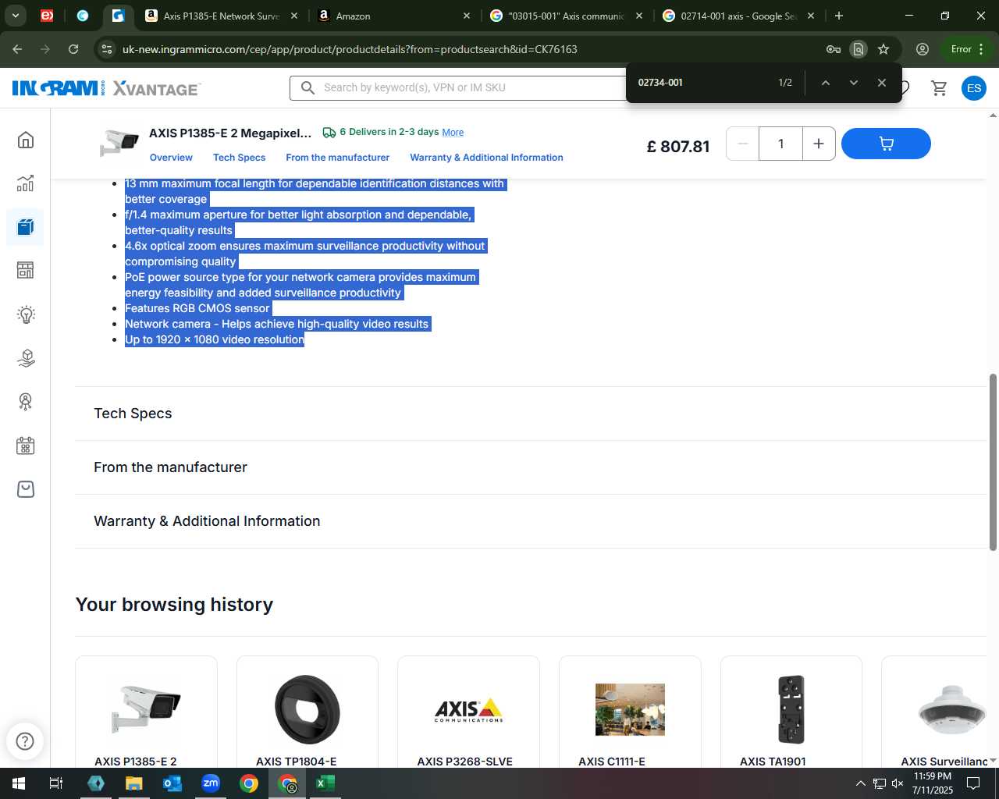Click the help question mark button
999x799 pixels.
(25, 740)
